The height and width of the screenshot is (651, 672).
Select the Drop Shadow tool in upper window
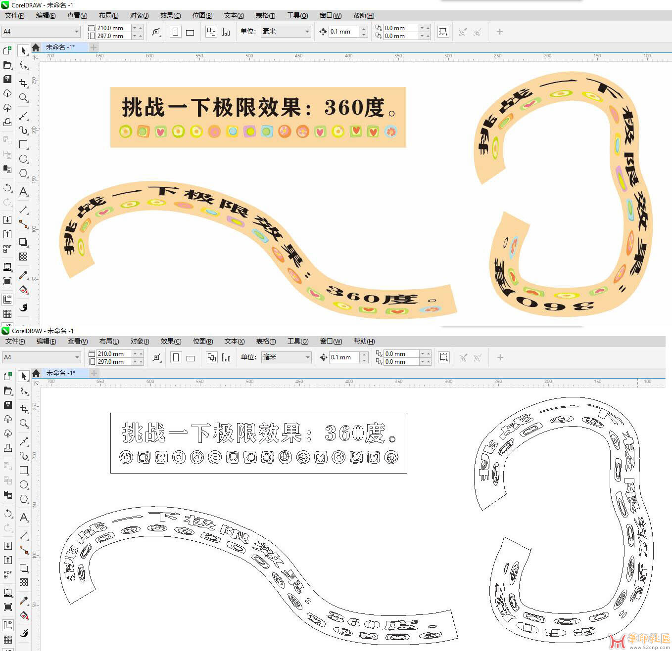tap(23, 242)
